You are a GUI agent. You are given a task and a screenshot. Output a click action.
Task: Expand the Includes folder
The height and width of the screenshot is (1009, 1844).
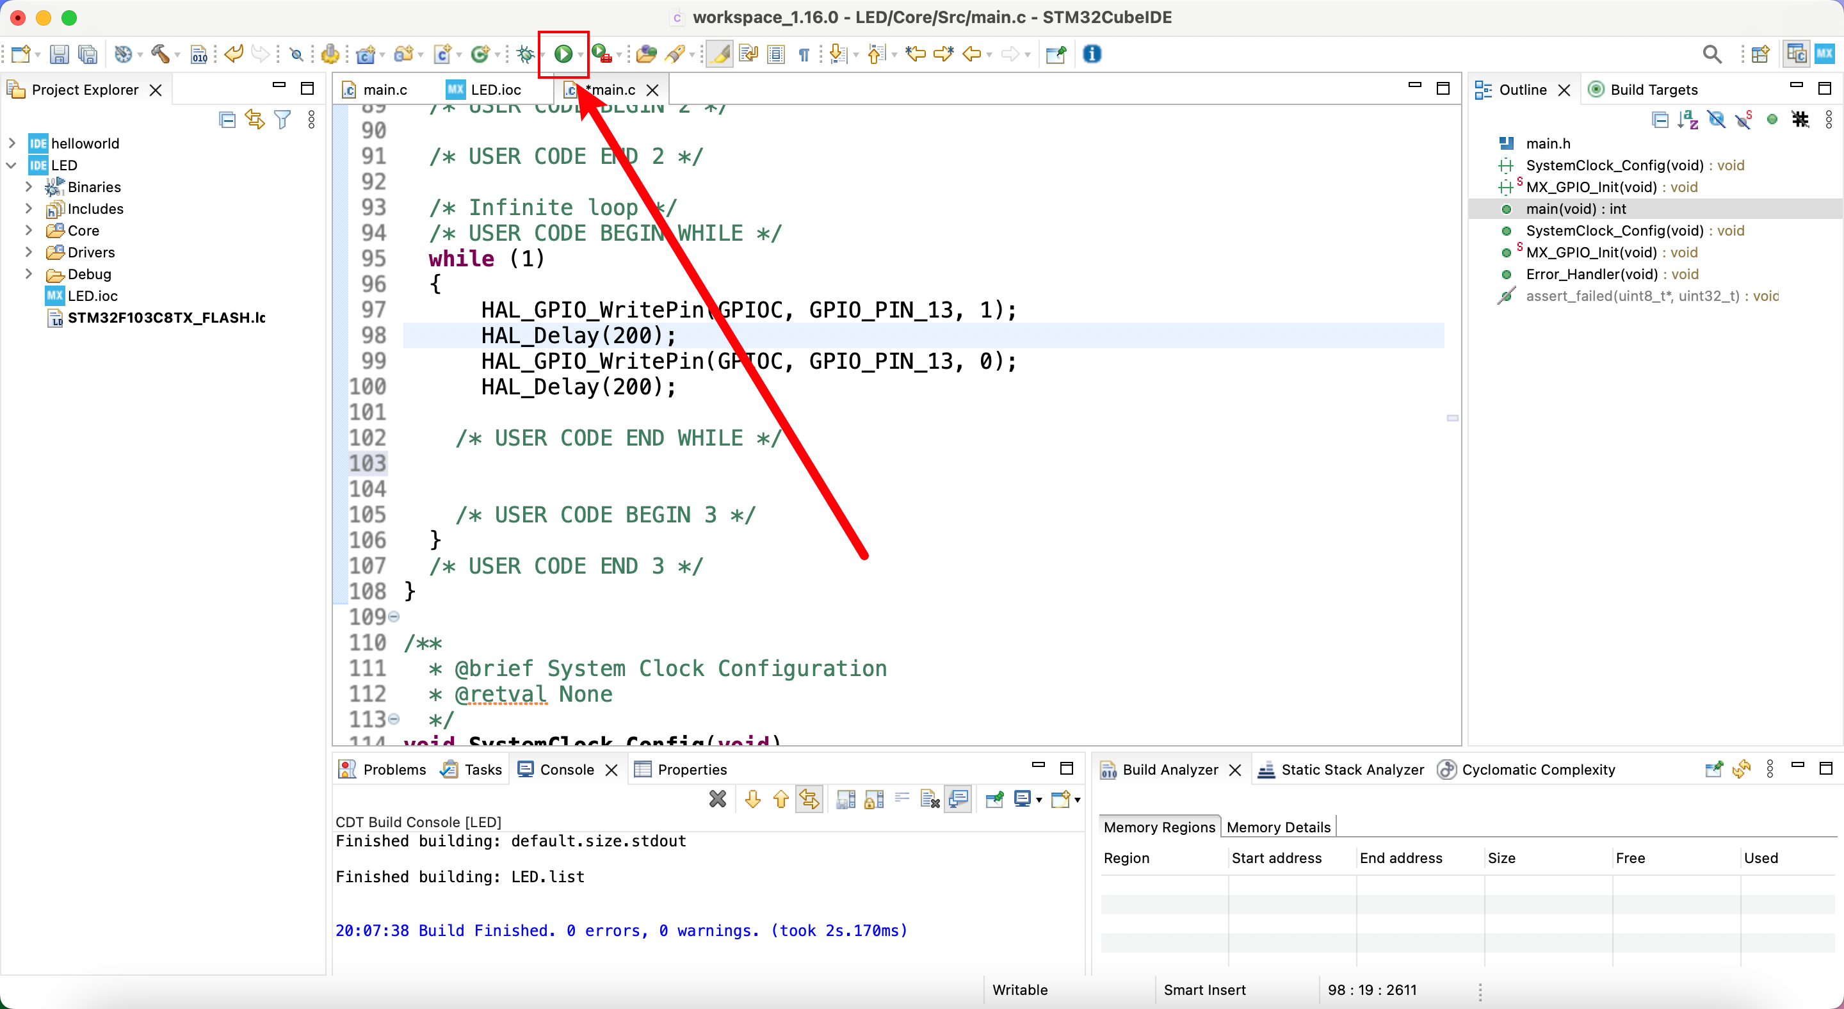[x=29, y=209]
